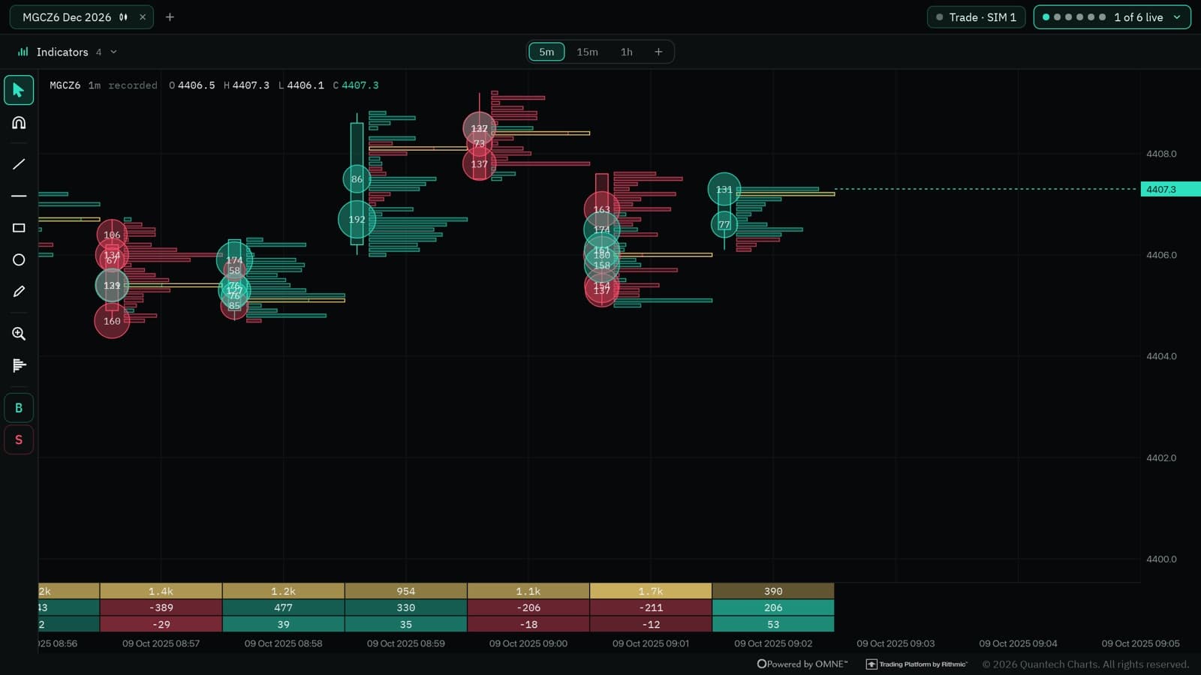Click the 09 Oct 2025 09:00 time label
Screen dimensions: 1201x675
tap(528, 643)
